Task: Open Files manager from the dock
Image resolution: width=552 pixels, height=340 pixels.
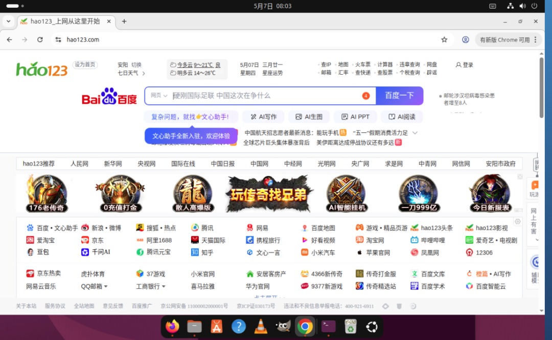Action: 194,327
